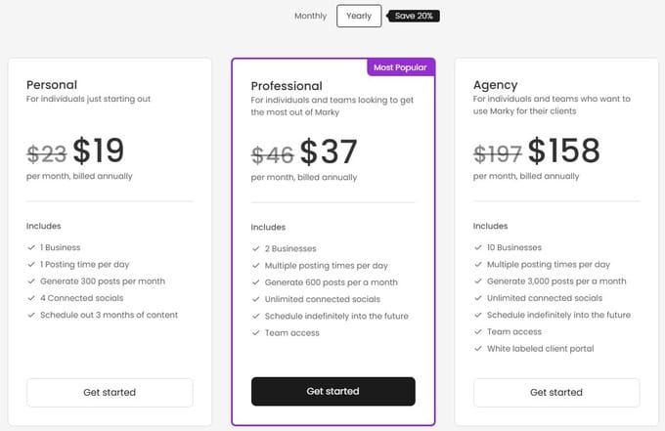Screen dimensions: 665x431
Task: Click checkmark beside Professional Team access
Action: (255, 333)
